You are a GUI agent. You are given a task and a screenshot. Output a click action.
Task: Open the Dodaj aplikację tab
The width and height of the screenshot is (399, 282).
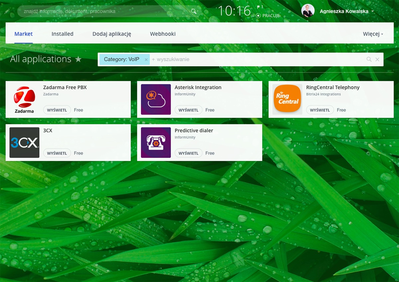coord(112,34)
